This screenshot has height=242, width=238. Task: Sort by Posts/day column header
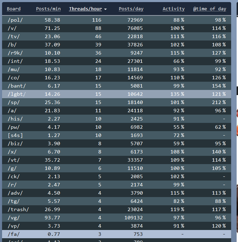131,9
